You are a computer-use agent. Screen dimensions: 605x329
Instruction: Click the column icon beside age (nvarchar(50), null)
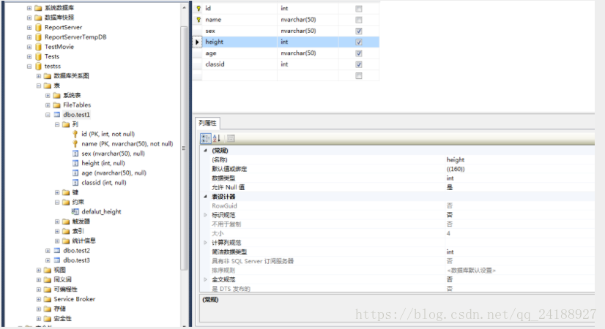pyautogui.click(x=75, y=173)
